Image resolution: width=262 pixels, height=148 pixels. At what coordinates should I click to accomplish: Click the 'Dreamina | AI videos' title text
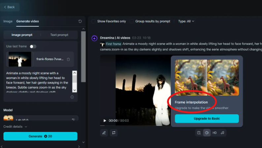[x=115, y=38]
